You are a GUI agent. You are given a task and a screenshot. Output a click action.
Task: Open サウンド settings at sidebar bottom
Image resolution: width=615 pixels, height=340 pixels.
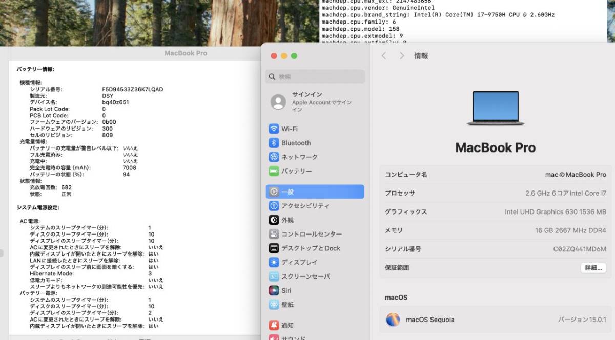pyautogui.click(x=292, y=337)
